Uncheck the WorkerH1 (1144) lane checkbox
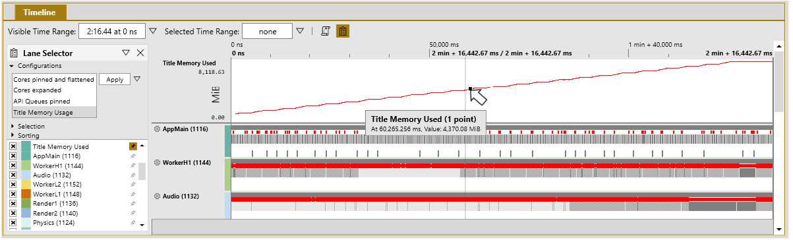 pos(13,165)
